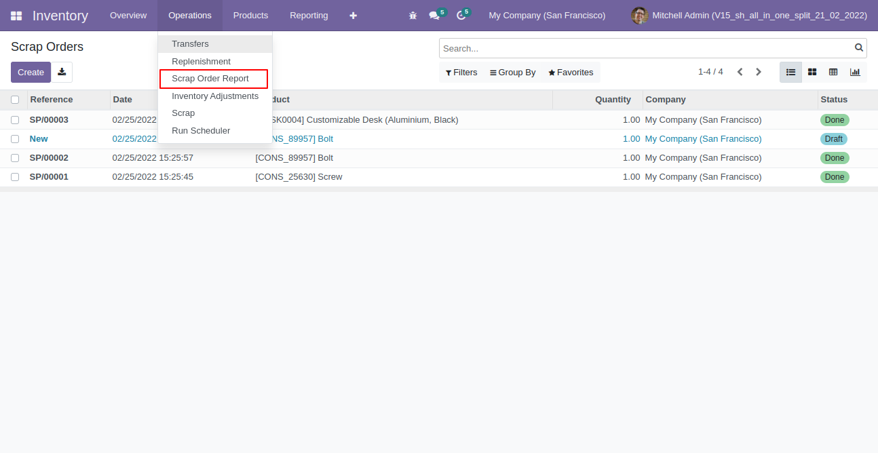Go to Overview menu
Screen dimensions: 878x453
[128, 16]
